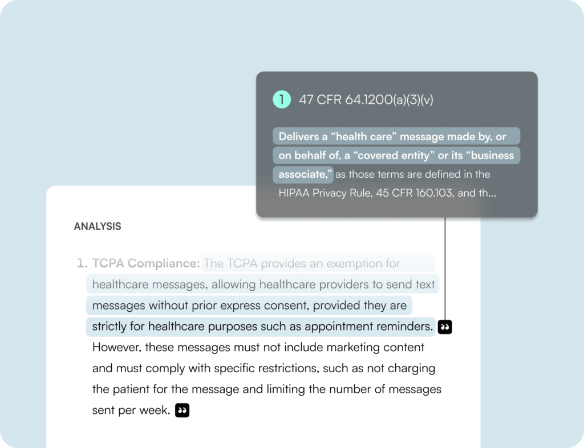This screenshot has height=448, width=584.
Task: Click highlighted "The TCPA provides an exemption for" line
Action: click(302, 263)
